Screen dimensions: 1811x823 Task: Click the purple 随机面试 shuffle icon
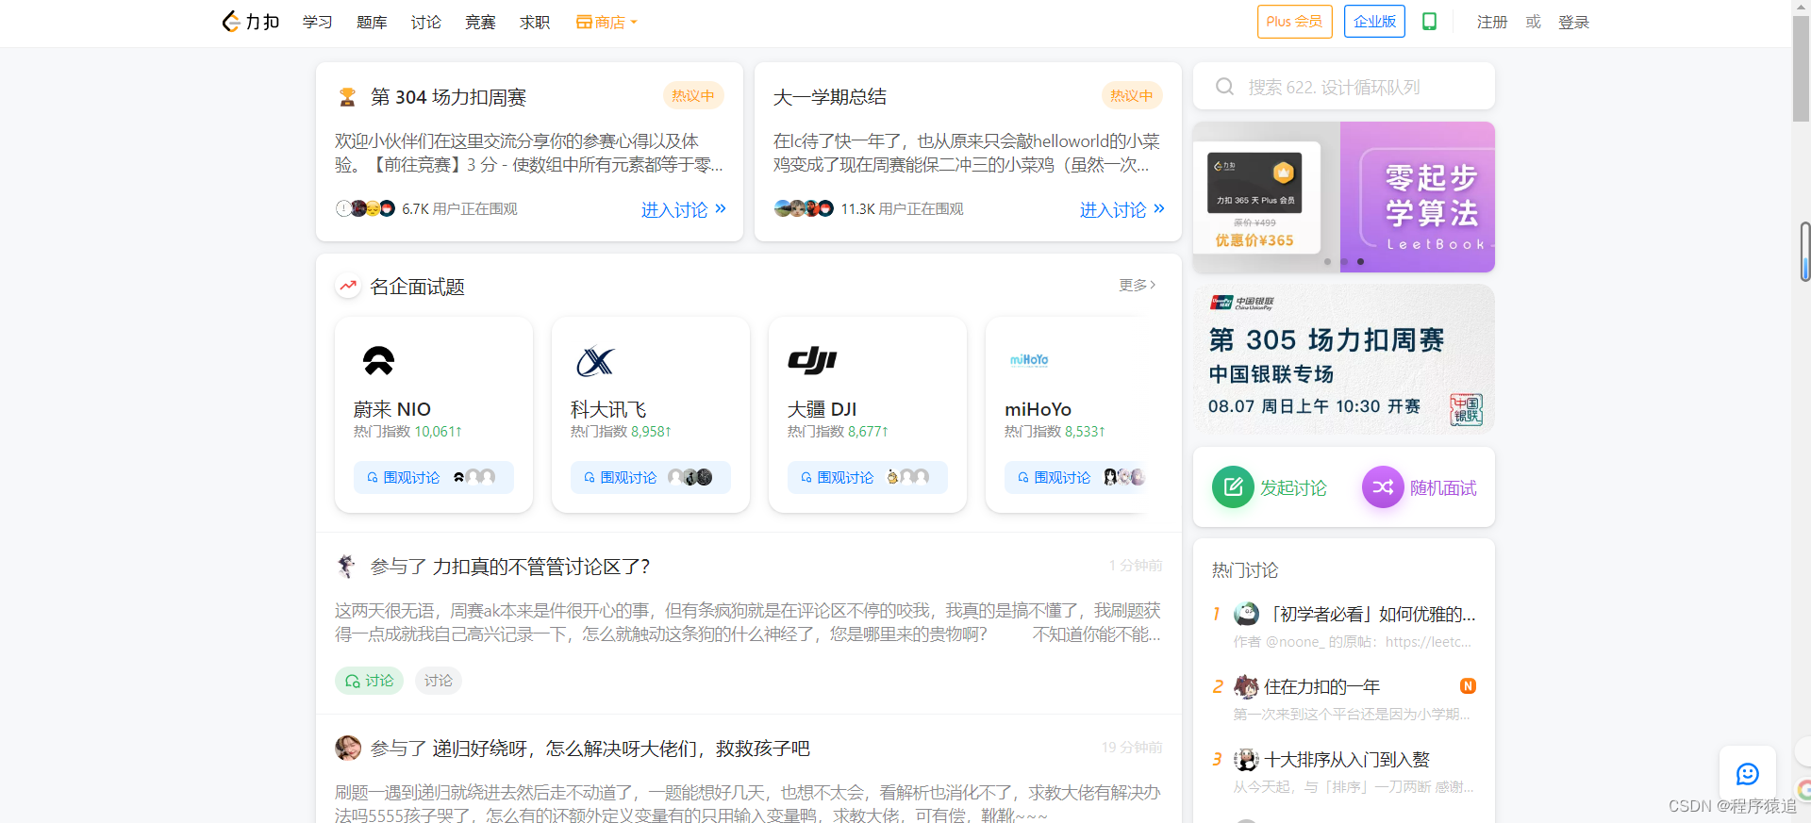click(1383, 487)
